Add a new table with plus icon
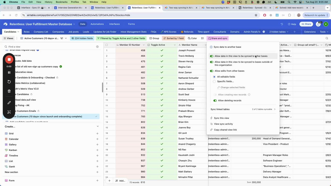This screenshot has width=331, height=186. (295, 32)
